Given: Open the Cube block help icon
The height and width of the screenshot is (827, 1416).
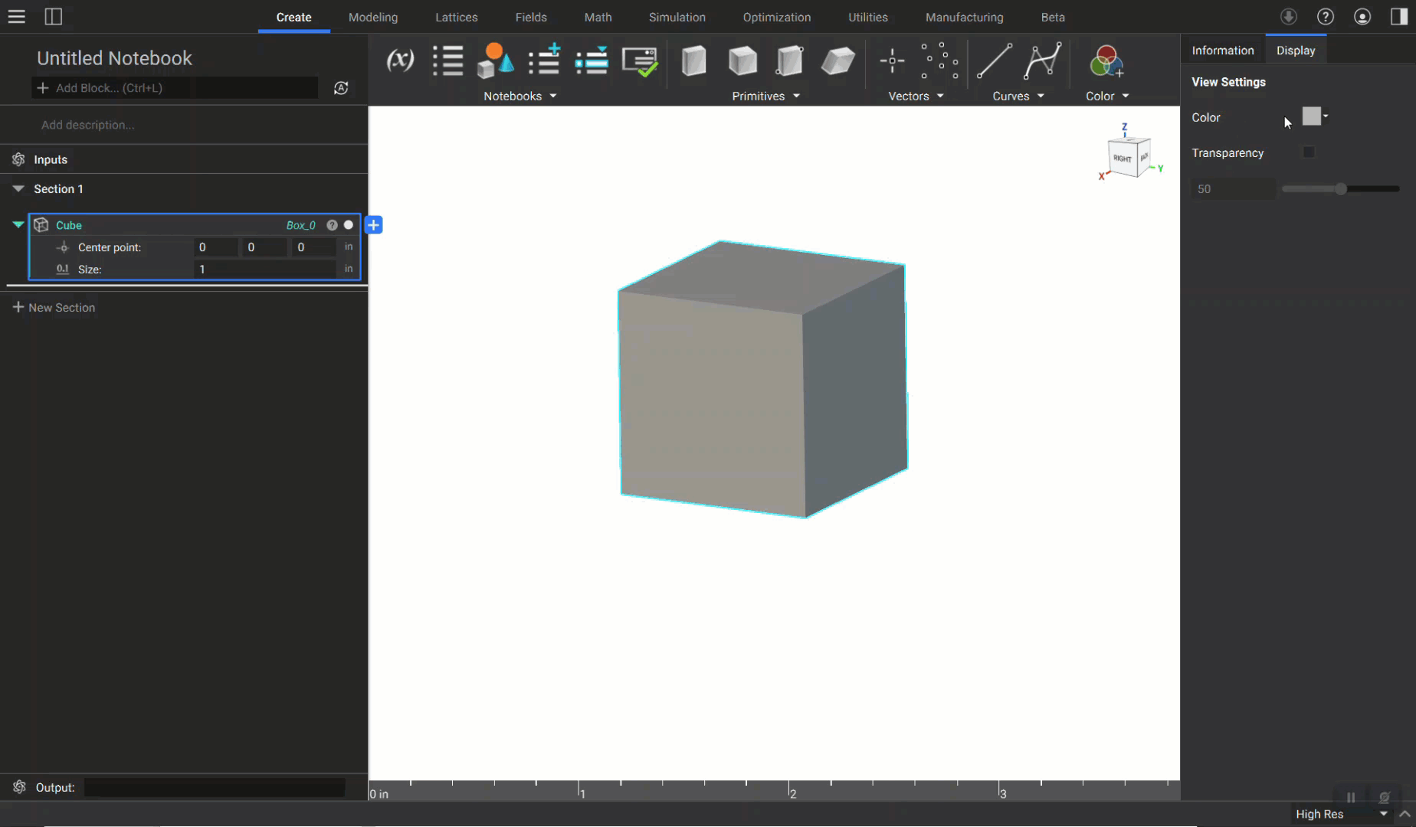Looking at the screenshot, I should (332, 225).
